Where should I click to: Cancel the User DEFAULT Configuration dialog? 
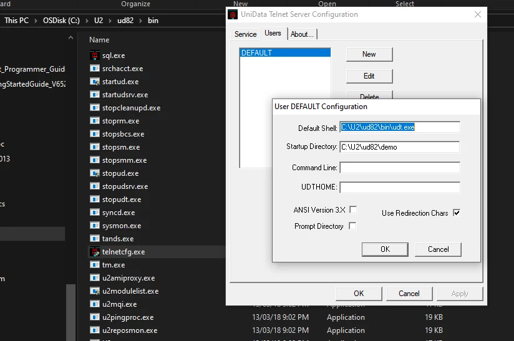(x=438, y=249)
